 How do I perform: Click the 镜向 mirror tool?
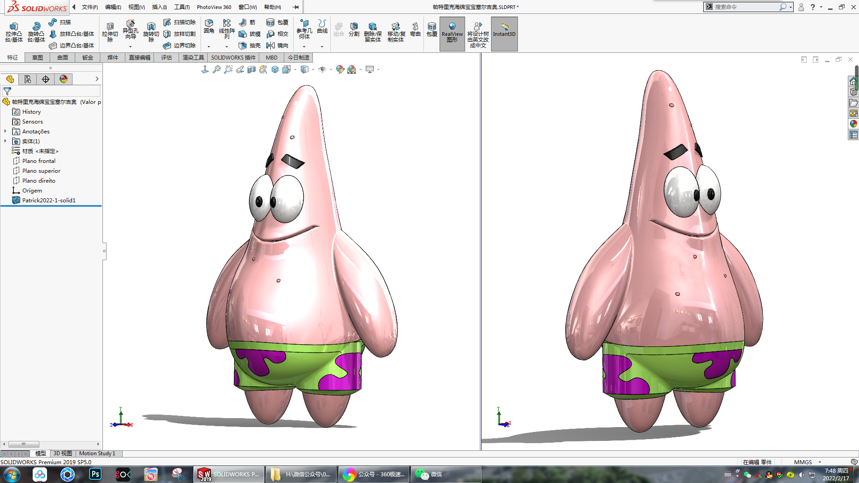(x=278, y=45)
